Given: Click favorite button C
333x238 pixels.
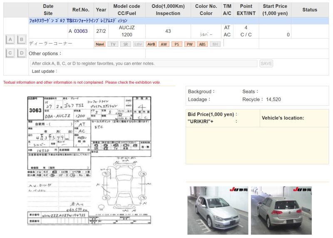Looking at the screenshot, I should 10,53.
